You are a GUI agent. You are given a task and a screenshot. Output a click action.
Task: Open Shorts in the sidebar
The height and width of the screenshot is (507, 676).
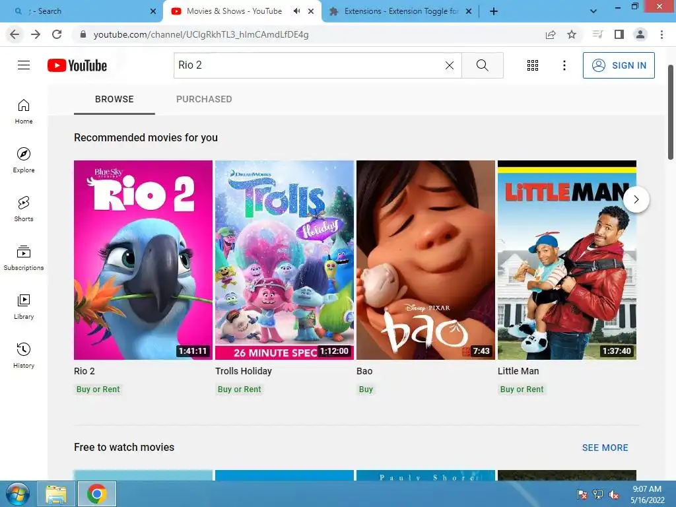coord(24,209)
